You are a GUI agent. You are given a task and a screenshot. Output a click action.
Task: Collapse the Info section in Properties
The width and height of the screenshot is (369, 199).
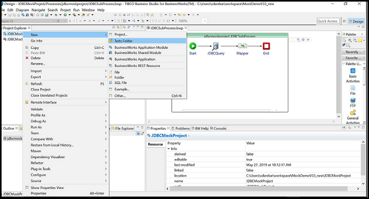click(x=168, y=149)
